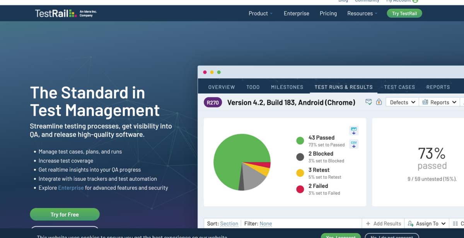Click the Section sort link

[x=229, y=224]
